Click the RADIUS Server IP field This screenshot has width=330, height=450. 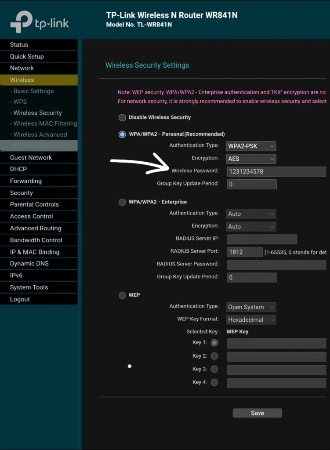[x=262, y=240]
